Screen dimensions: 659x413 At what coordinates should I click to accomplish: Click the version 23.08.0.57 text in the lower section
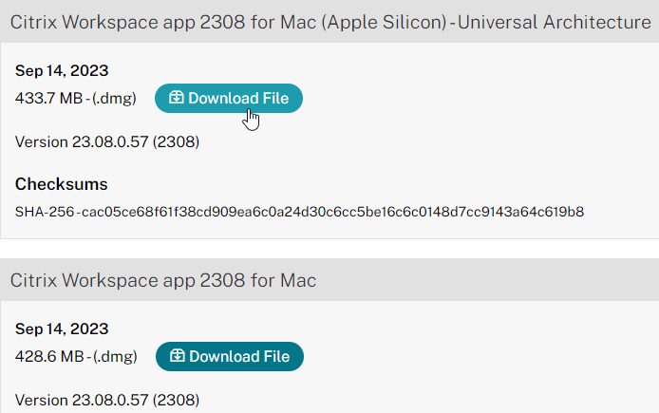[x=107, y=400]
